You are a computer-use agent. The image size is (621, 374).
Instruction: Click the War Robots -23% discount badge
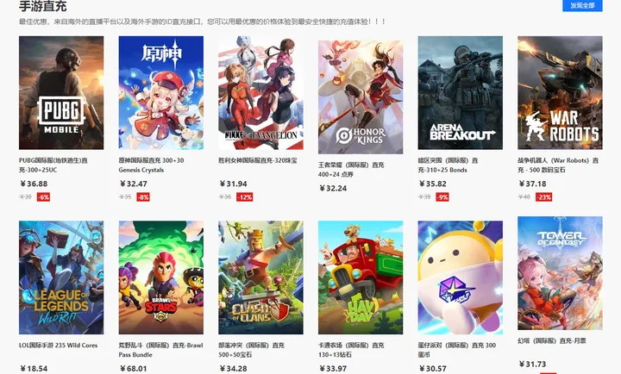point(543,197)
